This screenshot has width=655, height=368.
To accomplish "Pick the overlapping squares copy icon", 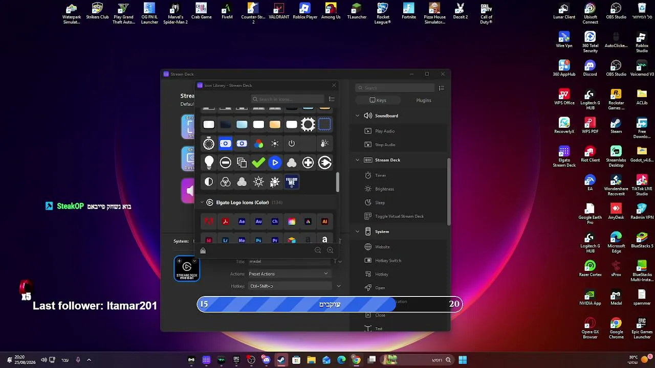I will point(242,163).
